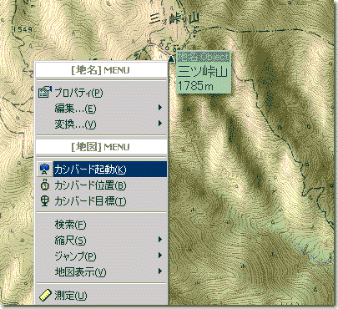Click the 測定 ruler icon
The height and width of the screenshot is (309, 338).
45,296
